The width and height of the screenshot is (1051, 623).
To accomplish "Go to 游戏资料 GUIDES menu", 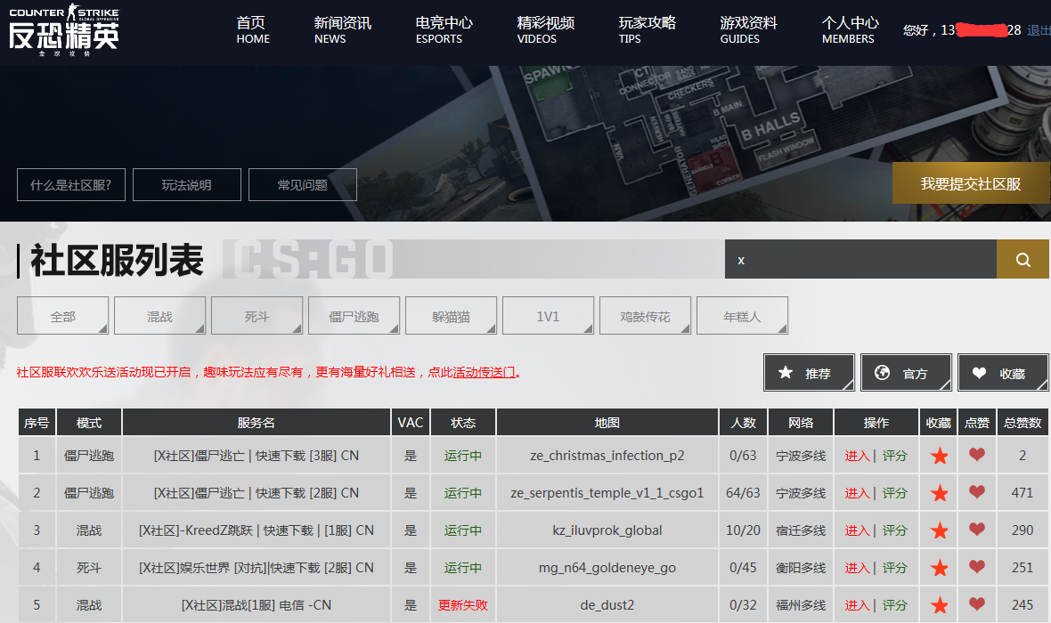I will coord(748,29).
